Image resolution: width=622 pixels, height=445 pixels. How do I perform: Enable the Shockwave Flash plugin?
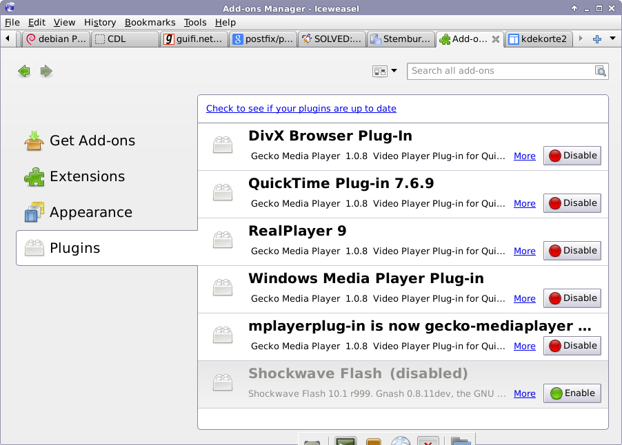(572, 393)
